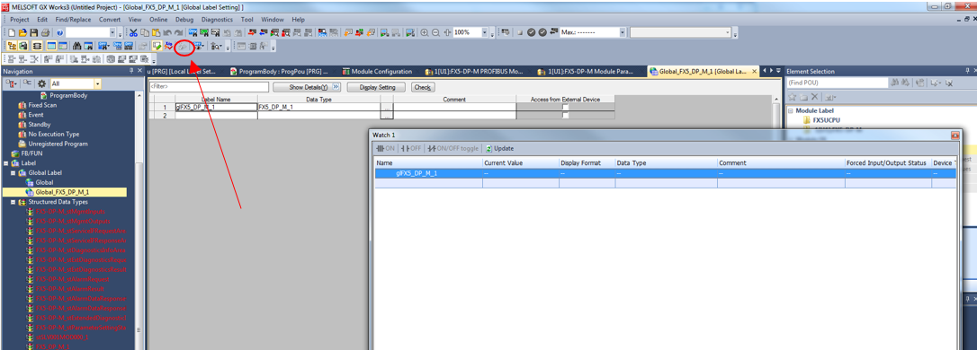
Task: Select Global_FX5_DP_M_1 in Navigation tree
Action: pos(64,193)
